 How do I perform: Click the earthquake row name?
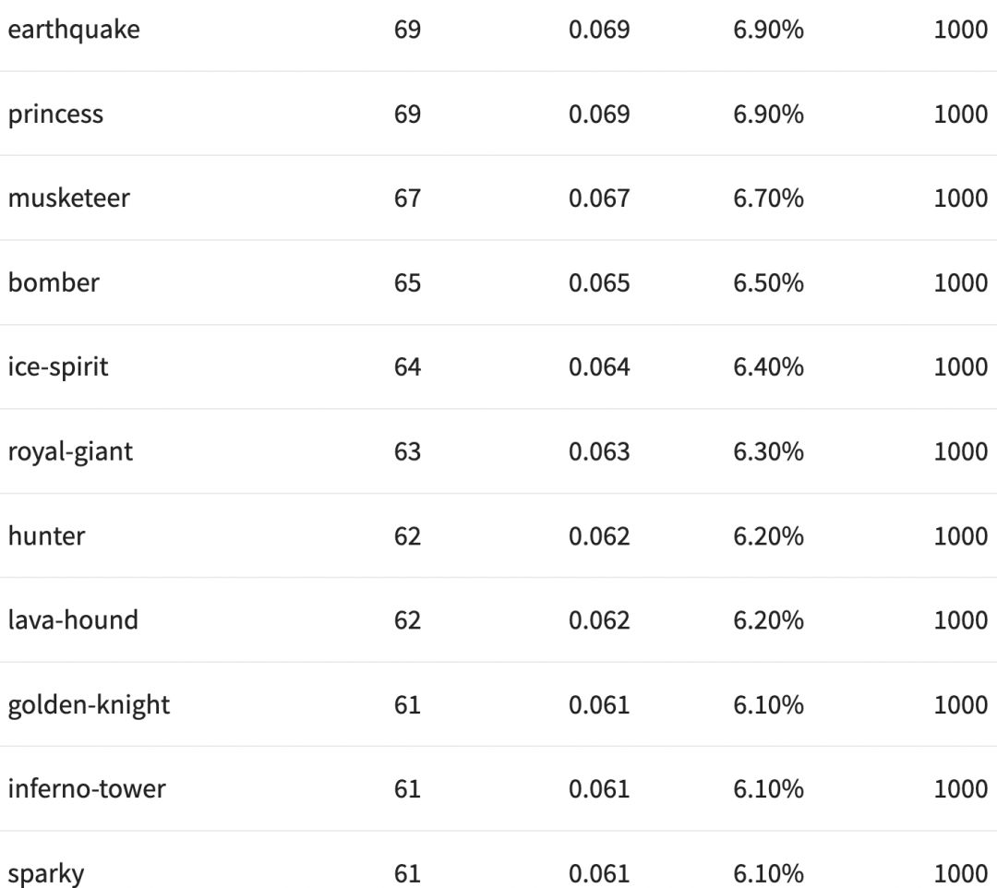coord(74,30)
